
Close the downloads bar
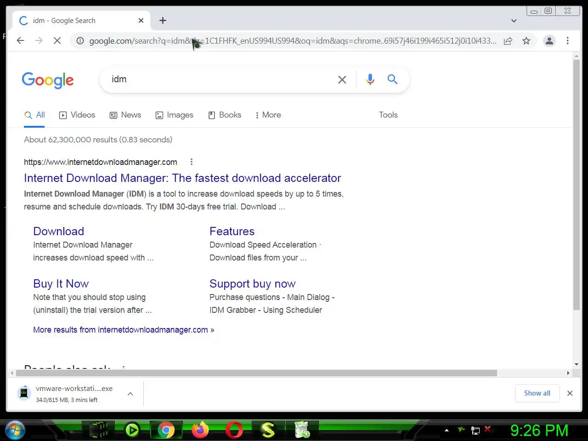tap(570, 393)
